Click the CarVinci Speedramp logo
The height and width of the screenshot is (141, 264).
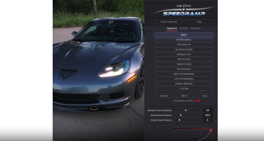click(x=184, y=11)
